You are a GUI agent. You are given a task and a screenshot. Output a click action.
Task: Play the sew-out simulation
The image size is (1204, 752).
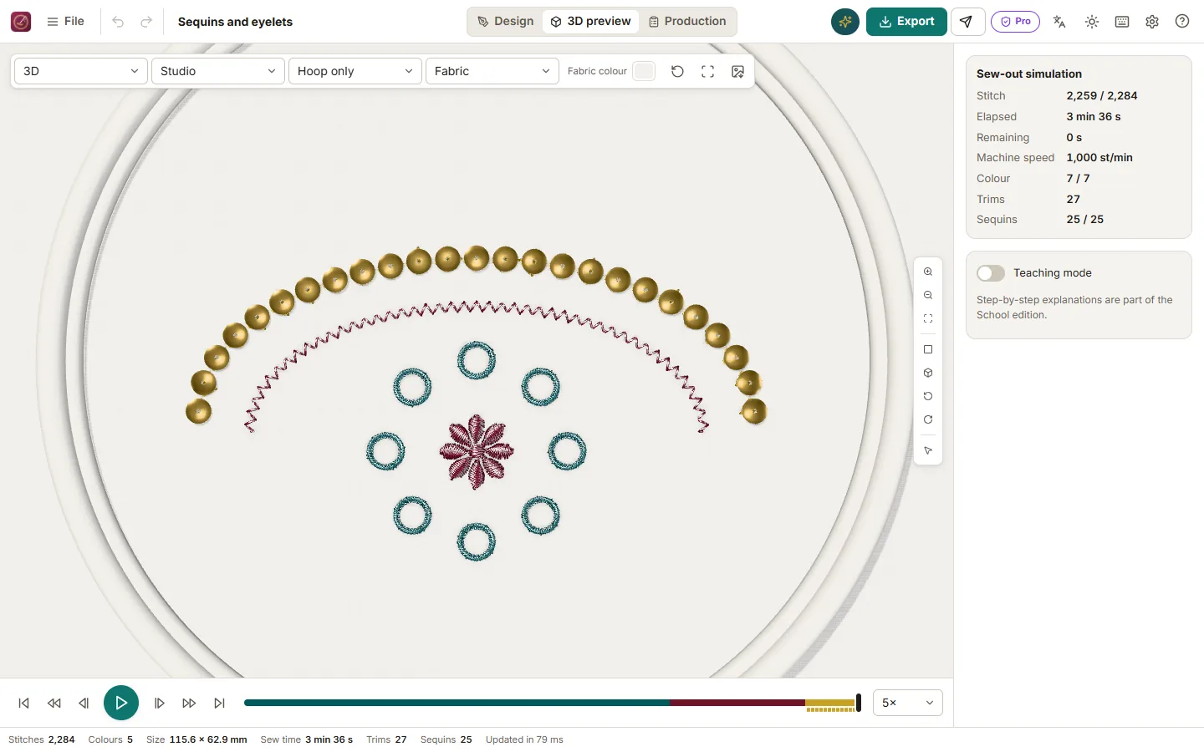tap(121, 703)
